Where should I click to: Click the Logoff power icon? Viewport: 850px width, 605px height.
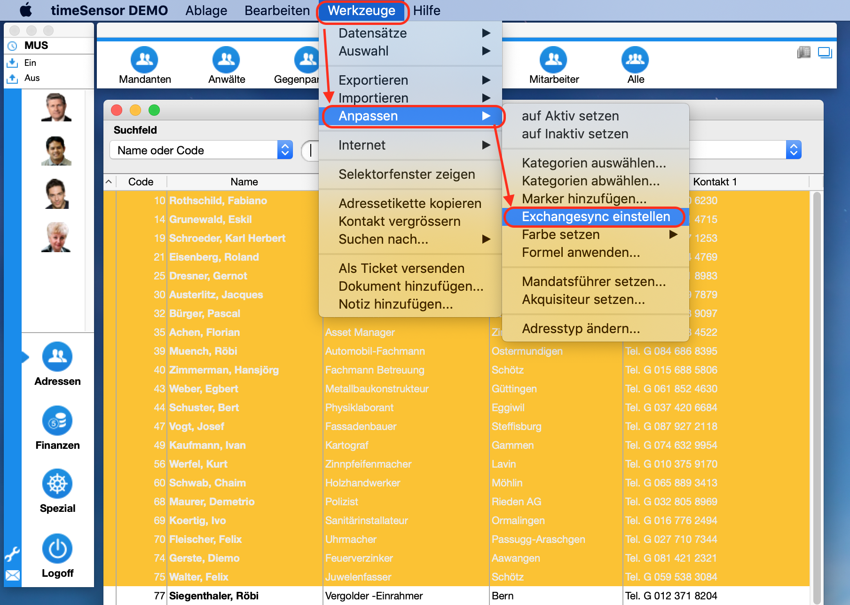tap(57, 549)
